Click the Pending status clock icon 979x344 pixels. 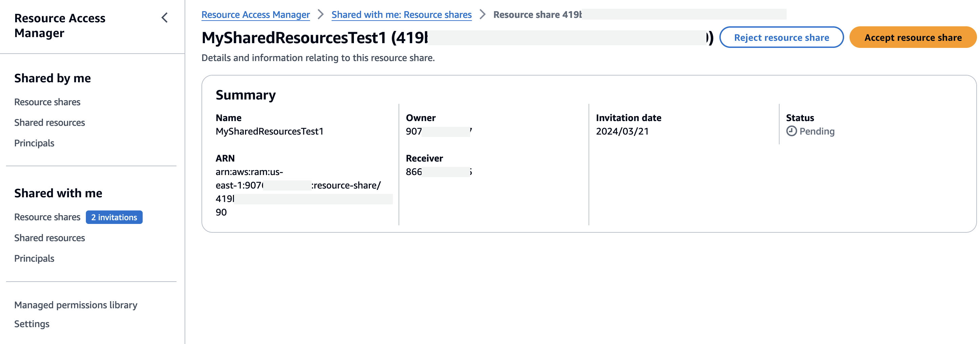tap(791, 131)
